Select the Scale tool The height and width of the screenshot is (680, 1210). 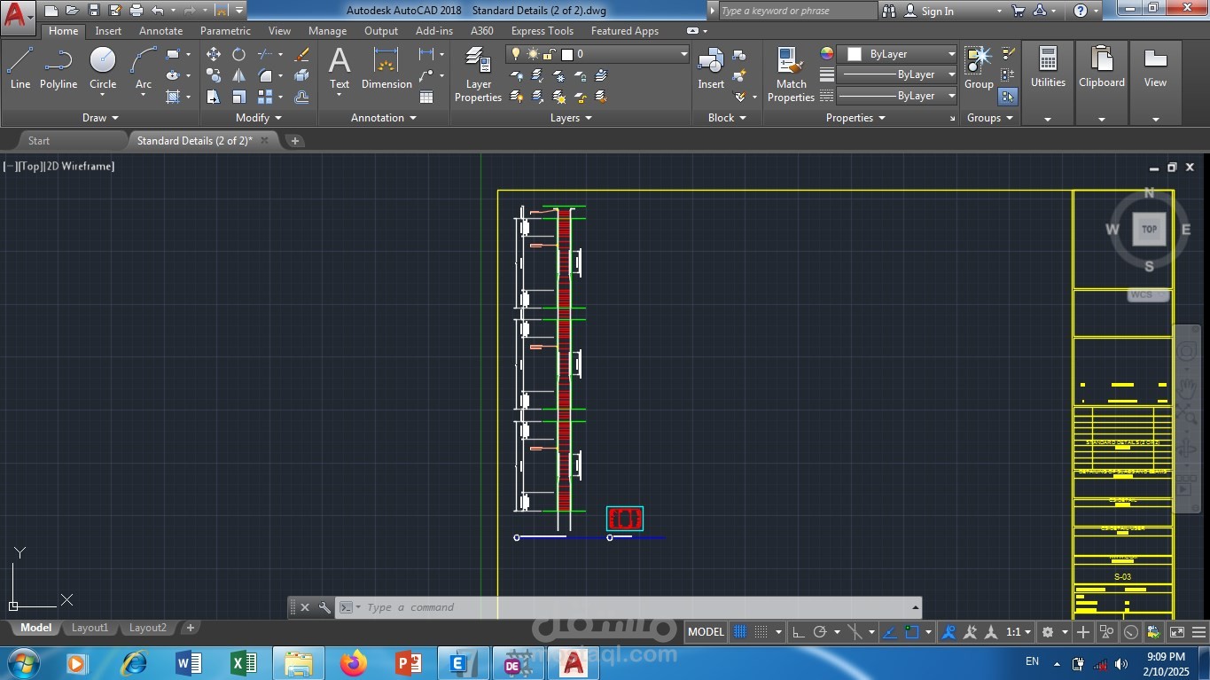tap(238, 97)
